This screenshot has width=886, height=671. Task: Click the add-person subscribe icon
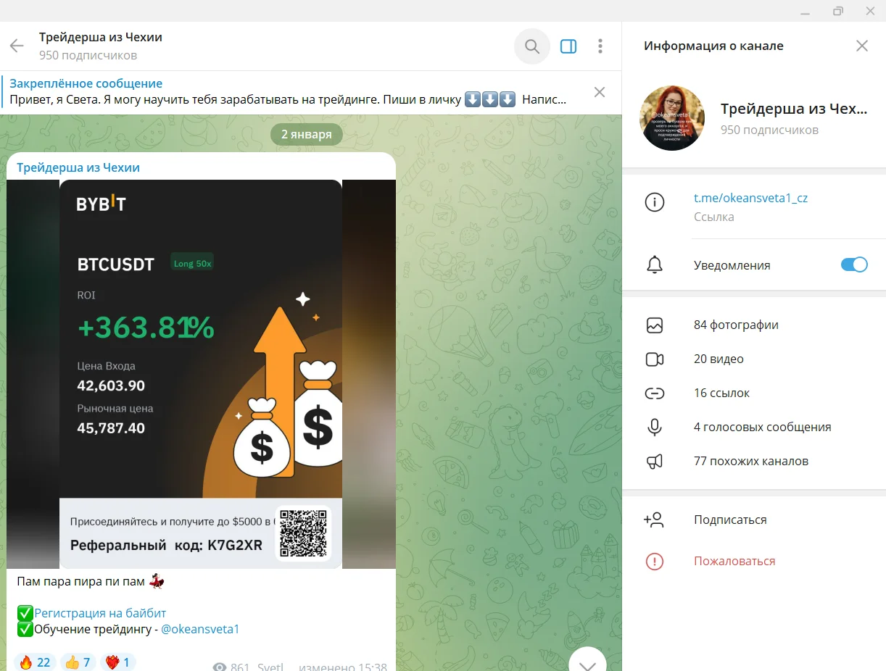[654, 520]
